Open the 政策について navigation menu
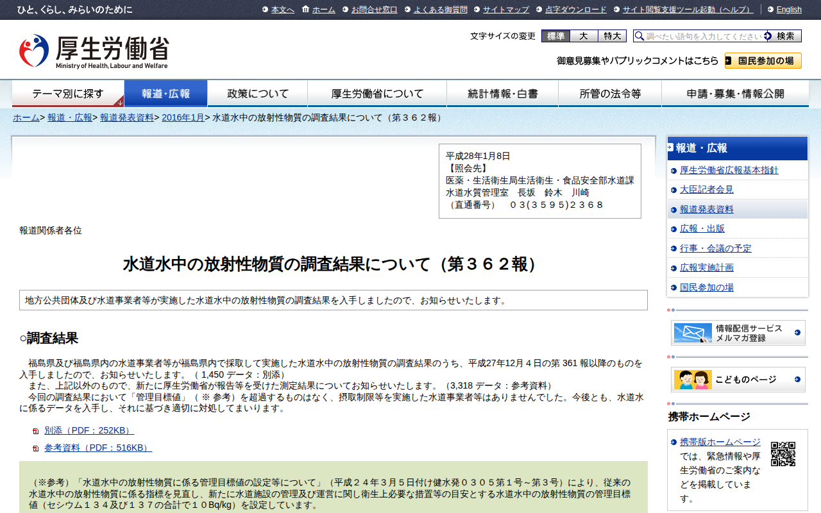821x513 pixels. coord(258,94)
